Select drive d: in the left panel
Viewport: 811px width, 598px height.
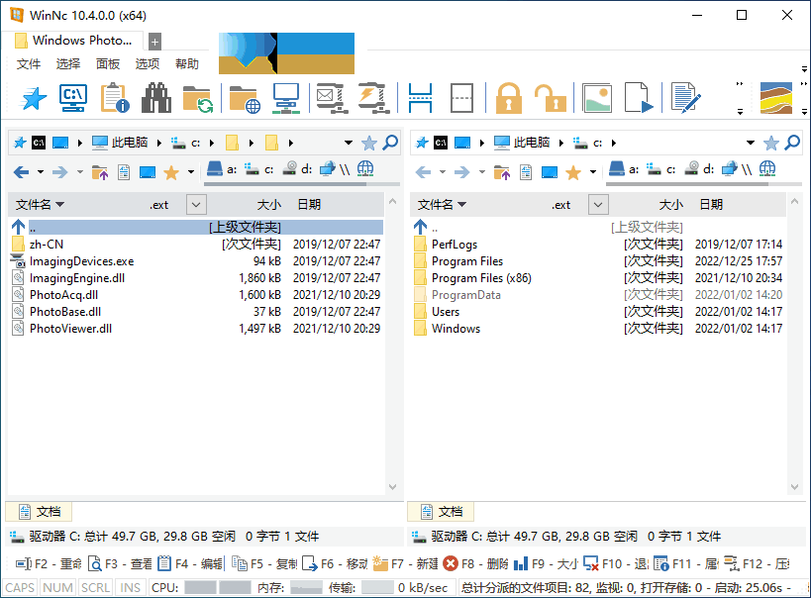pyautogui.click(x=297, y=169)
